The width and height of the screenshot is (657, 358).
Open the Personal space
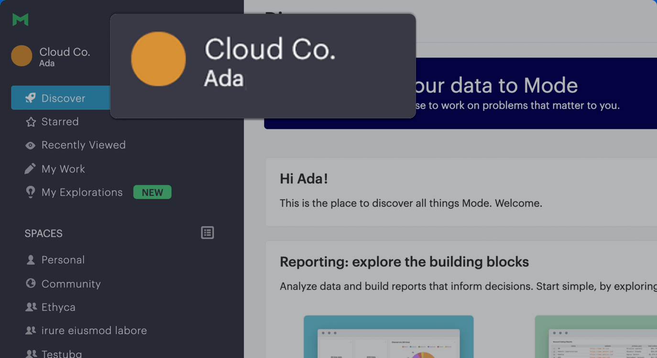click(63, 260)
